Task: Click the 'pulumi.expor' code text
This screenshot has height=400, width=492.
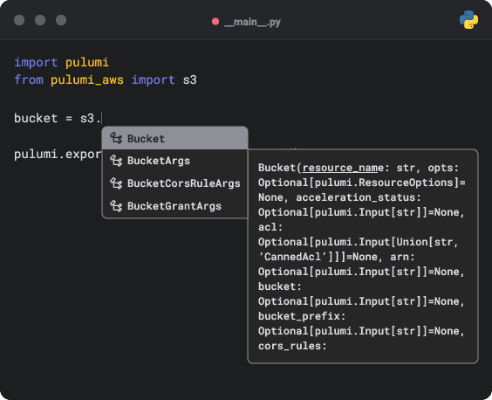Action: pos(58,155)
